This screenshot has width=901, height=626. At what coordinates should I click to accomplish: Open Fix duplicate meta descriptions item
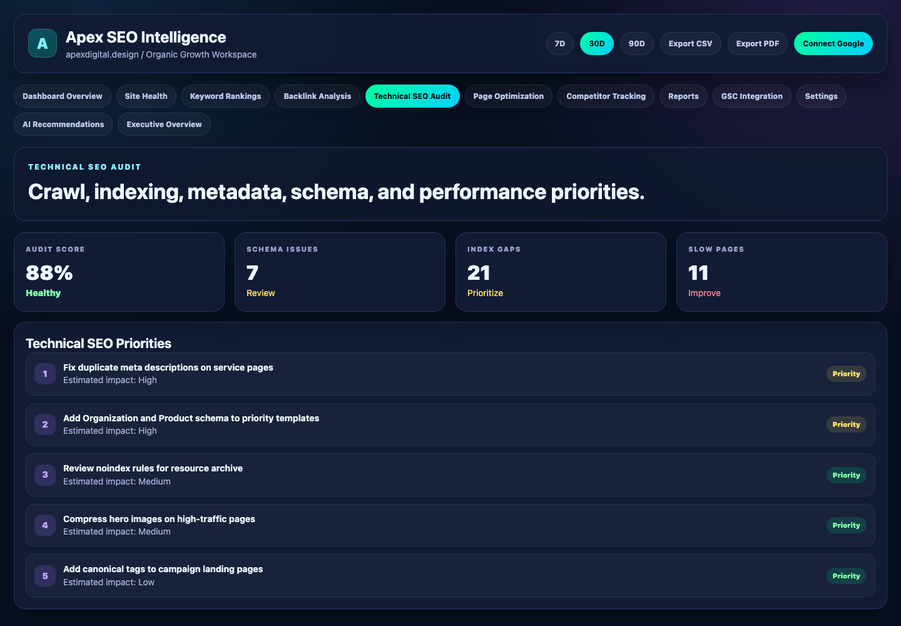pos(450,374)
